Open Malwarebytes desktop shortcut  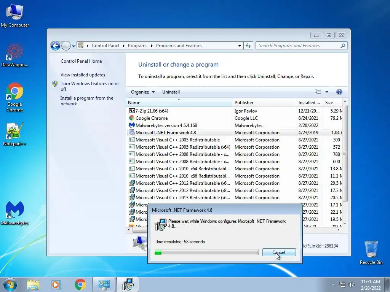pos(15,213)
